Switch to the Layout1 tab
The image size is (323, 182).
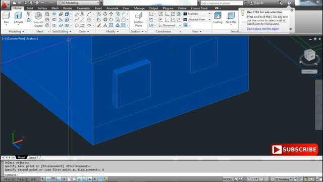tap(33, 157)
